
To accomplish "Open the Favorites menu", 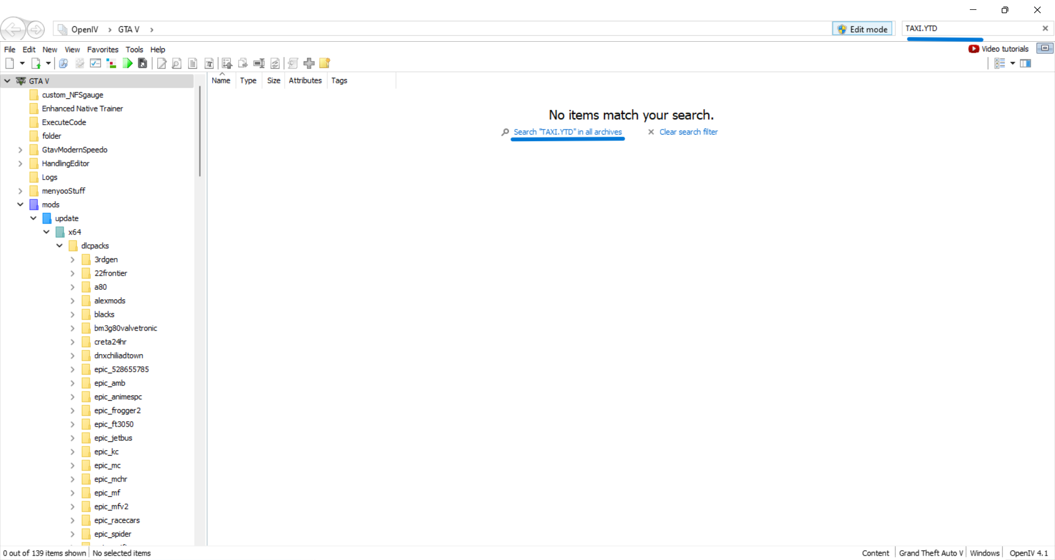I will [x=103, y=49].
